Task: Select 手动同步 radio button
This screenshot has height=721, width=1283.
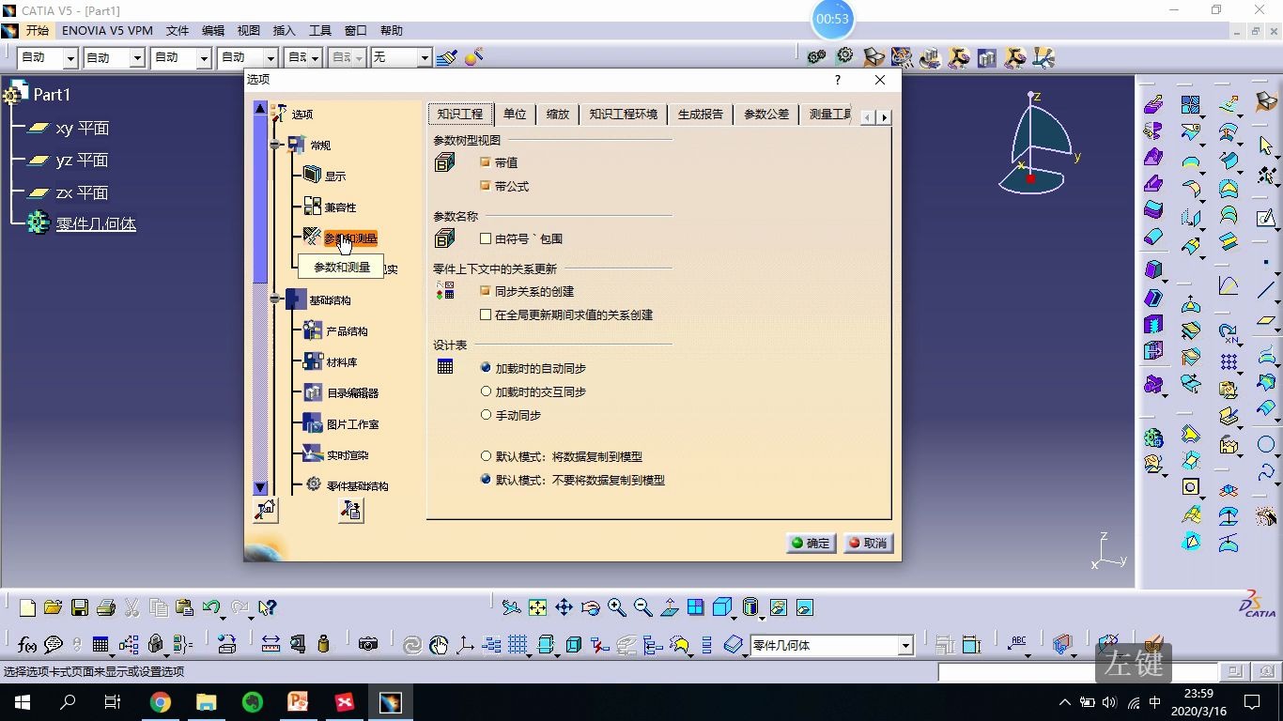Action: coord(486,414)
